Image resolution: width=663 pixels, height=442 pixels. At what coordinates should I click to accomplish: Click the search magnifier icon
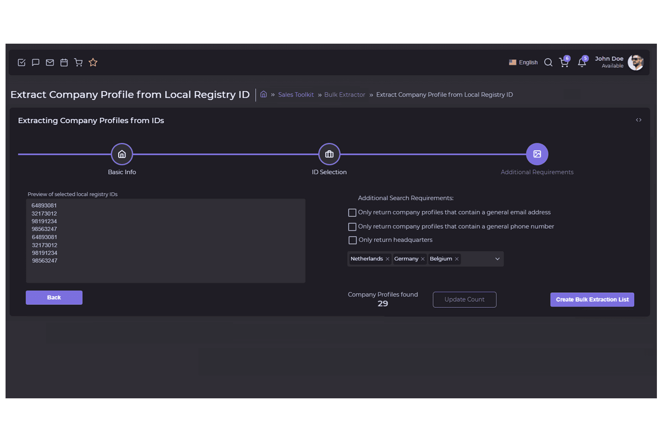(548, 62)
